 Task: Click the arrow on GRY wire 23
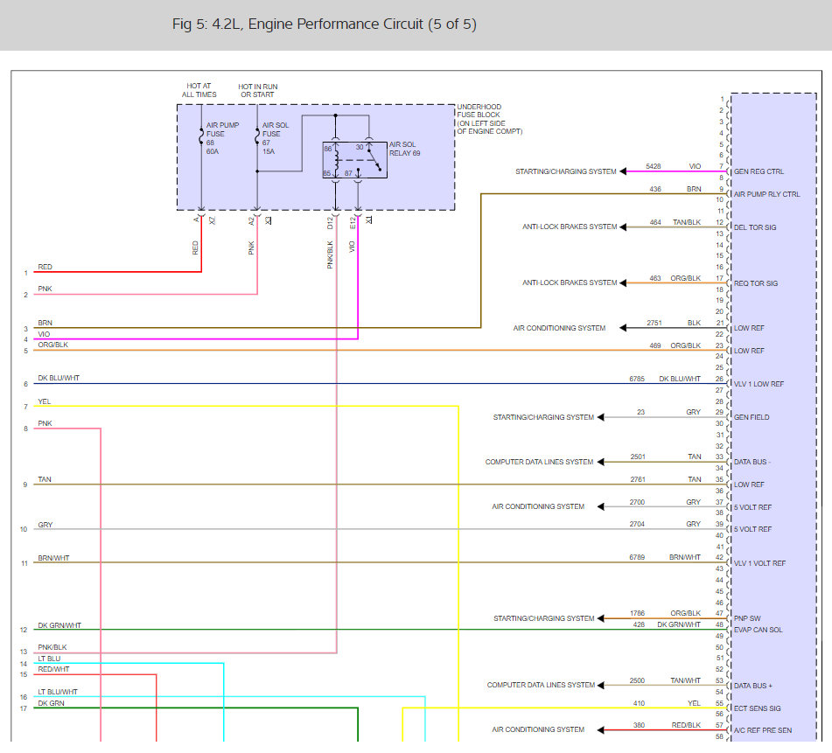point(602,417)
